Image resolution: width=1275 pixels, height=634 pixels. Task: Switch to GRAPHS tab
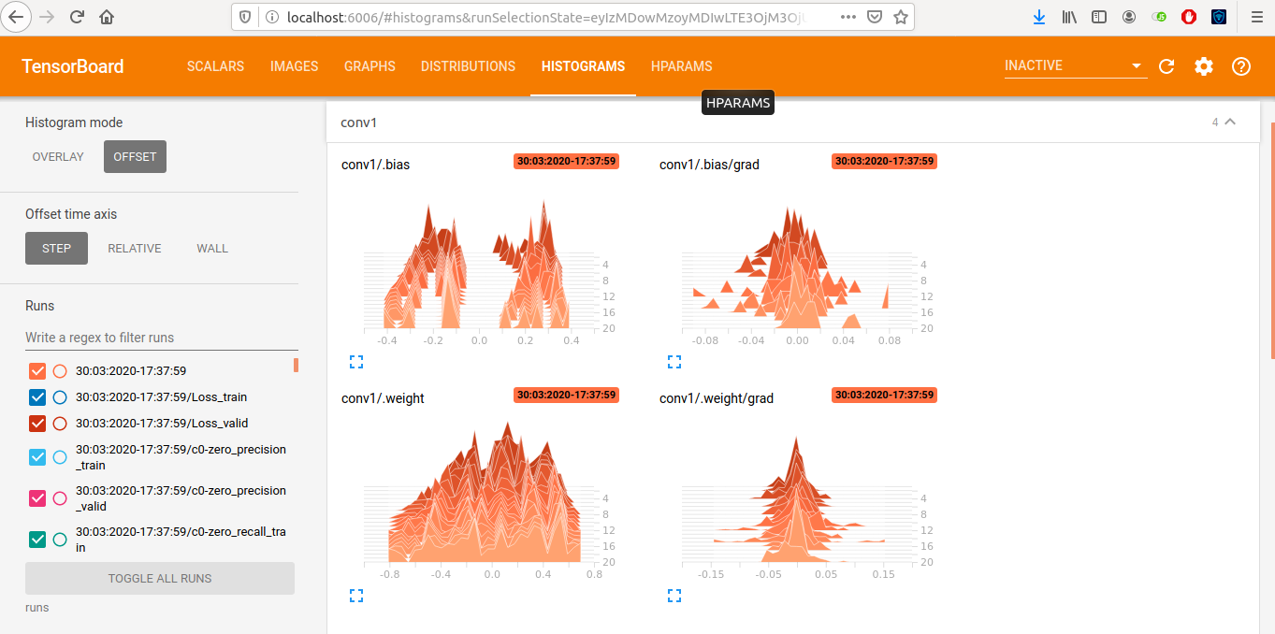coord(369,66)
